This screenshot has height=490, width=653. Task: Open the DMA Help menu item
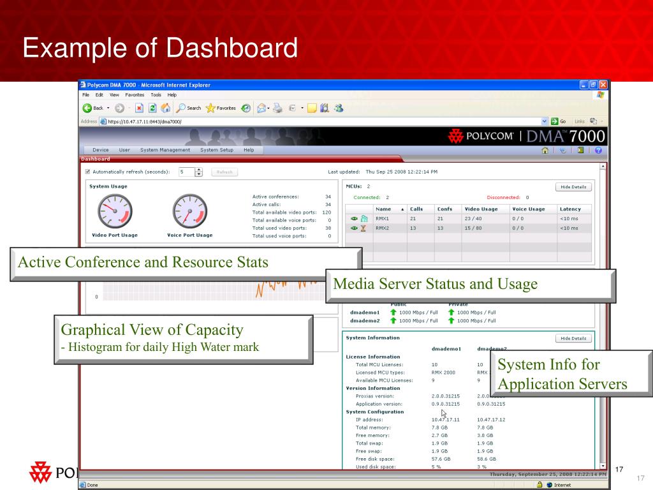(x=249, y=150)
